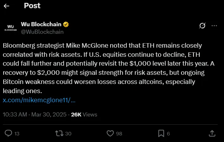Open the x.com/mikemcglone11 link
Screen dimensions: 224x142
click(39, 100)
